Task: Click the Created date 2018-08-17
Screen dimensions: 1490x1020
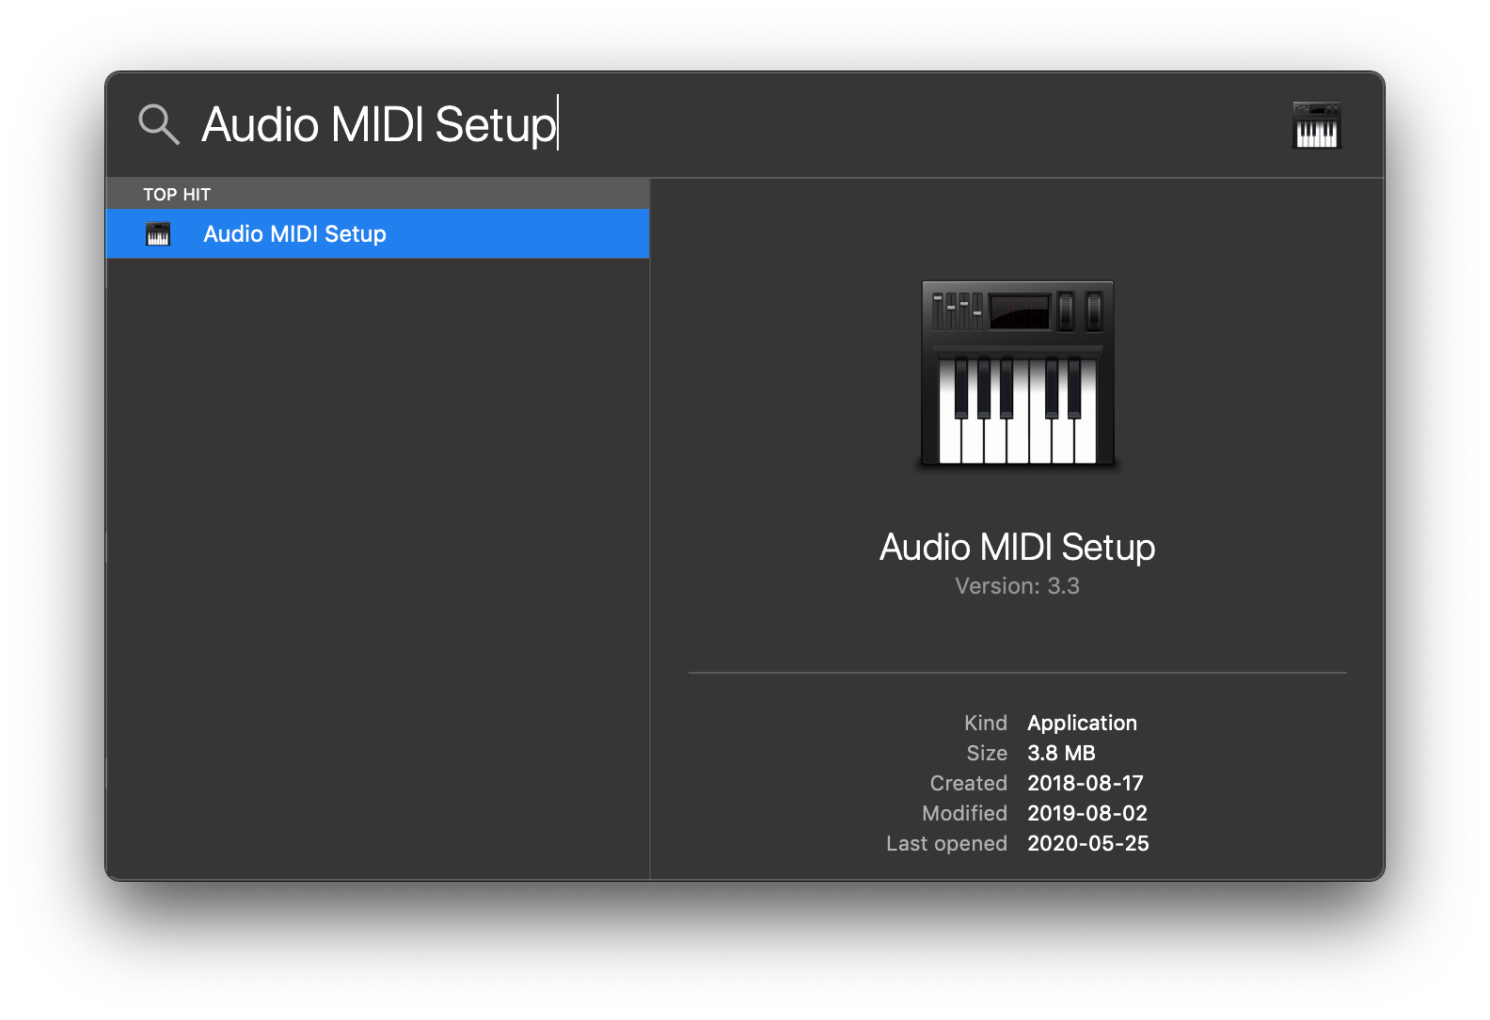Action: click(x=1086, y=783)
